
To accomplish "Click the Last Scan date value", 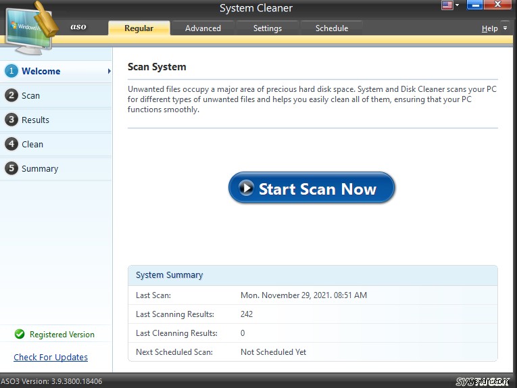I will pos(303,295).
